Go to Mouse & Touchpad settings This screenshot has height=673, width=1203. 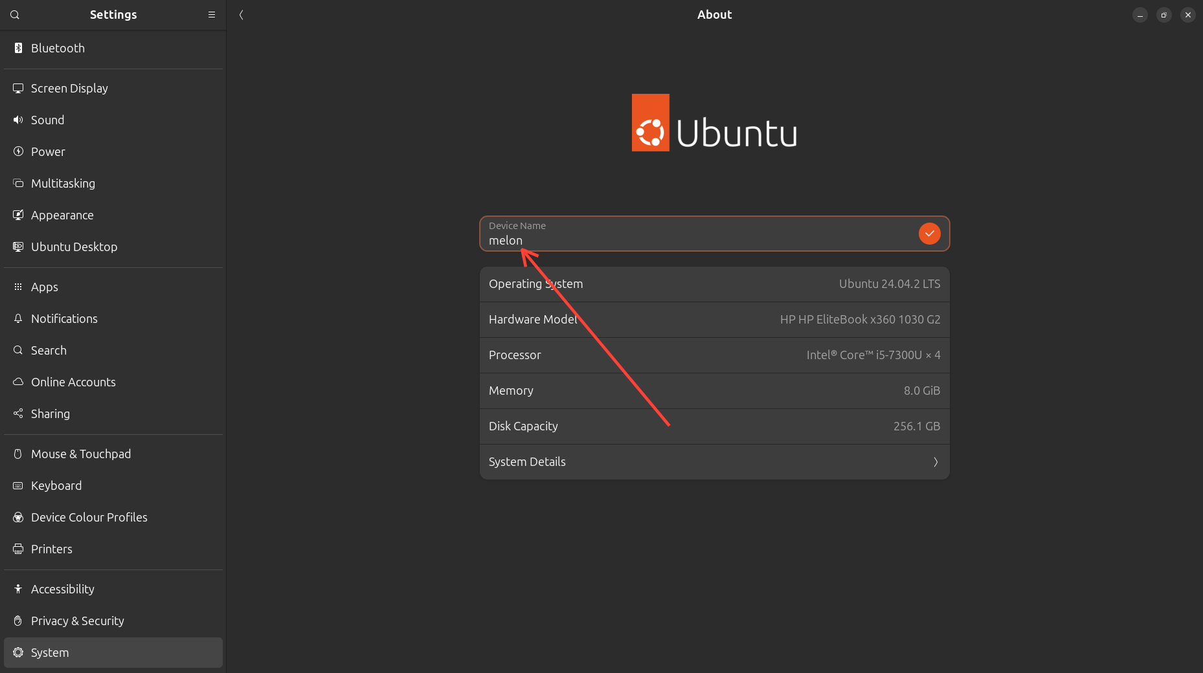click(80, 454)
